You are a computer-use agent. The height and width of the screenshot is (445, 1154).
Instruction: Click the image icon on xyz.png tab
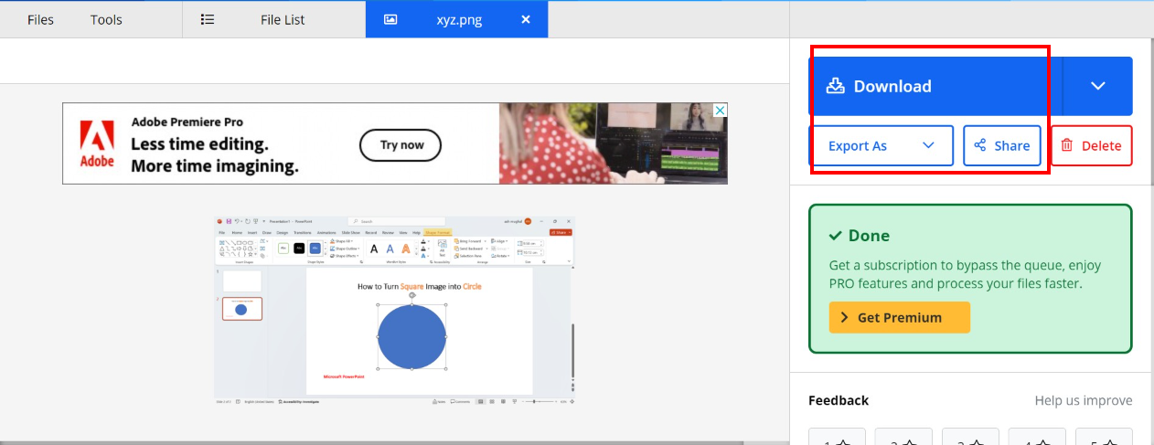[x=390, y=19]
